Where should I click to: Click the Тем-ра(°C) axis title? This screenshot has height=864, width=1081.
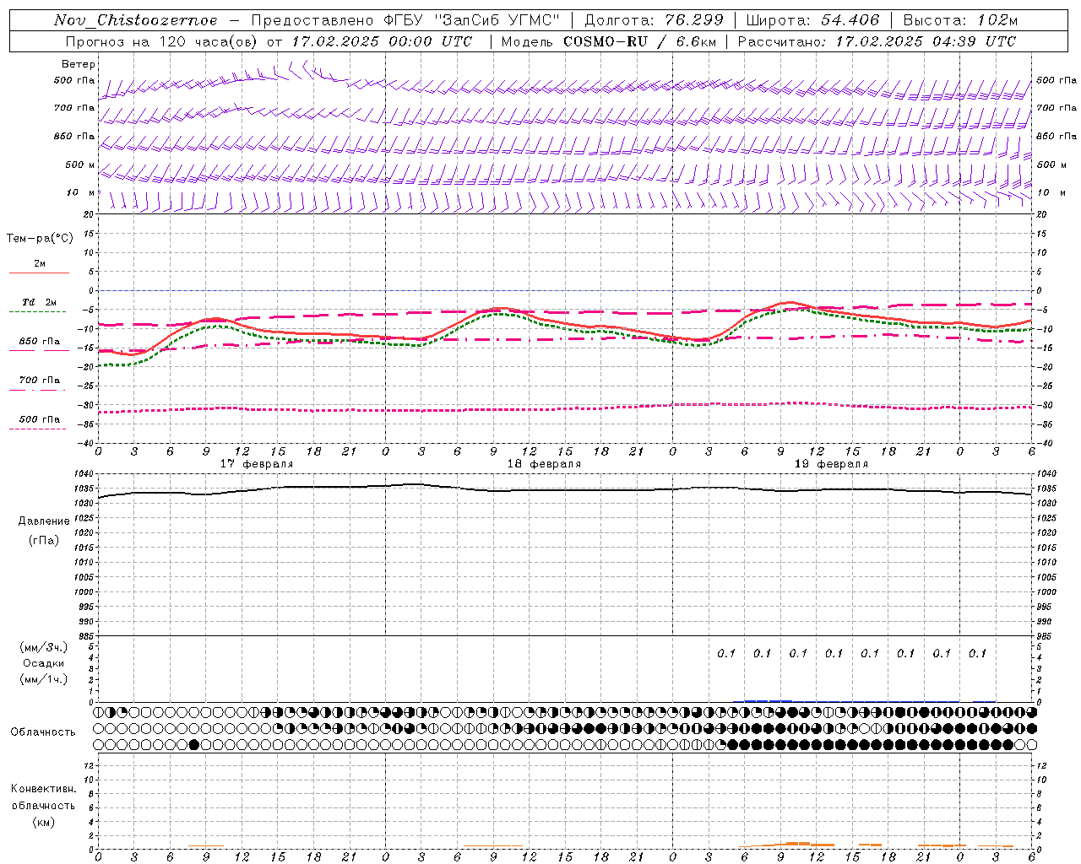point(40,238)
